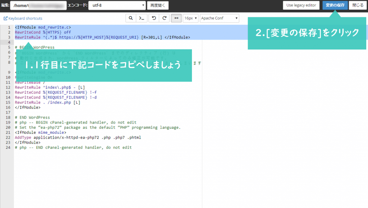Click the '# END WordPress' comment line
This screenshot has width=368, height=208.
pos(32,117)
